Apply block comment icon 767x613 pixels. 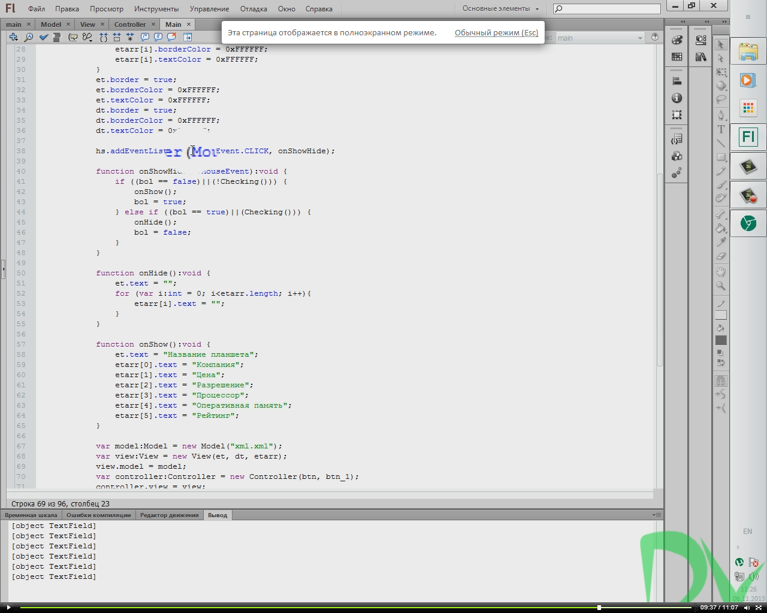click(144, 37)
